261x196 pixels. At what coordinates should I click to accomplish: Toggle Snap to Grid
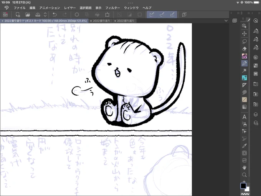click(x=172, y=15)
